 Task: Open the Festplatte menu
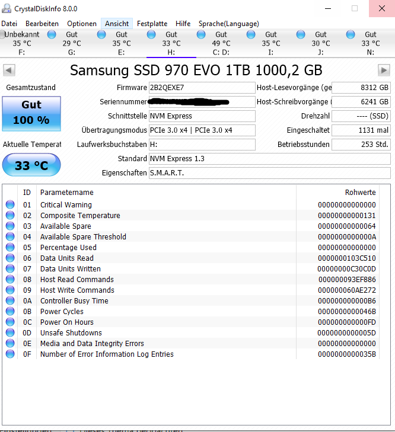point(152,24)
